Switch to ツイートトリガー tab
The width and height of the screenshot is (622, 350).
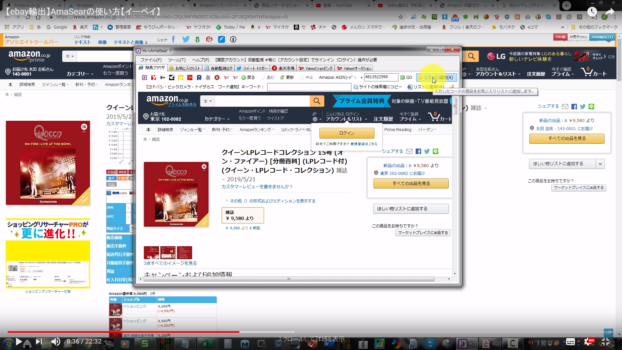coord(252,68)
